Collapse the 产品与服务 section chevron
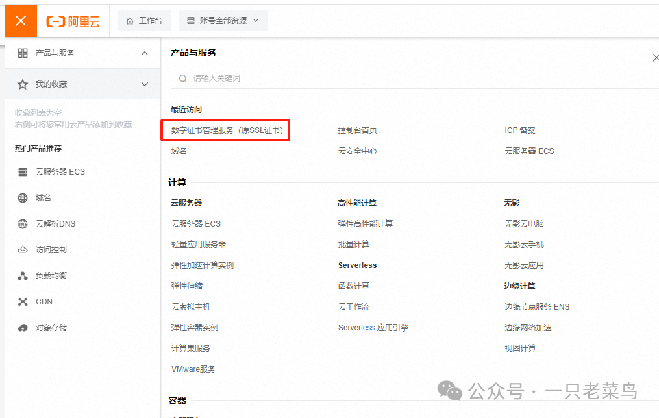659x418 pixels. coord(145,53)
